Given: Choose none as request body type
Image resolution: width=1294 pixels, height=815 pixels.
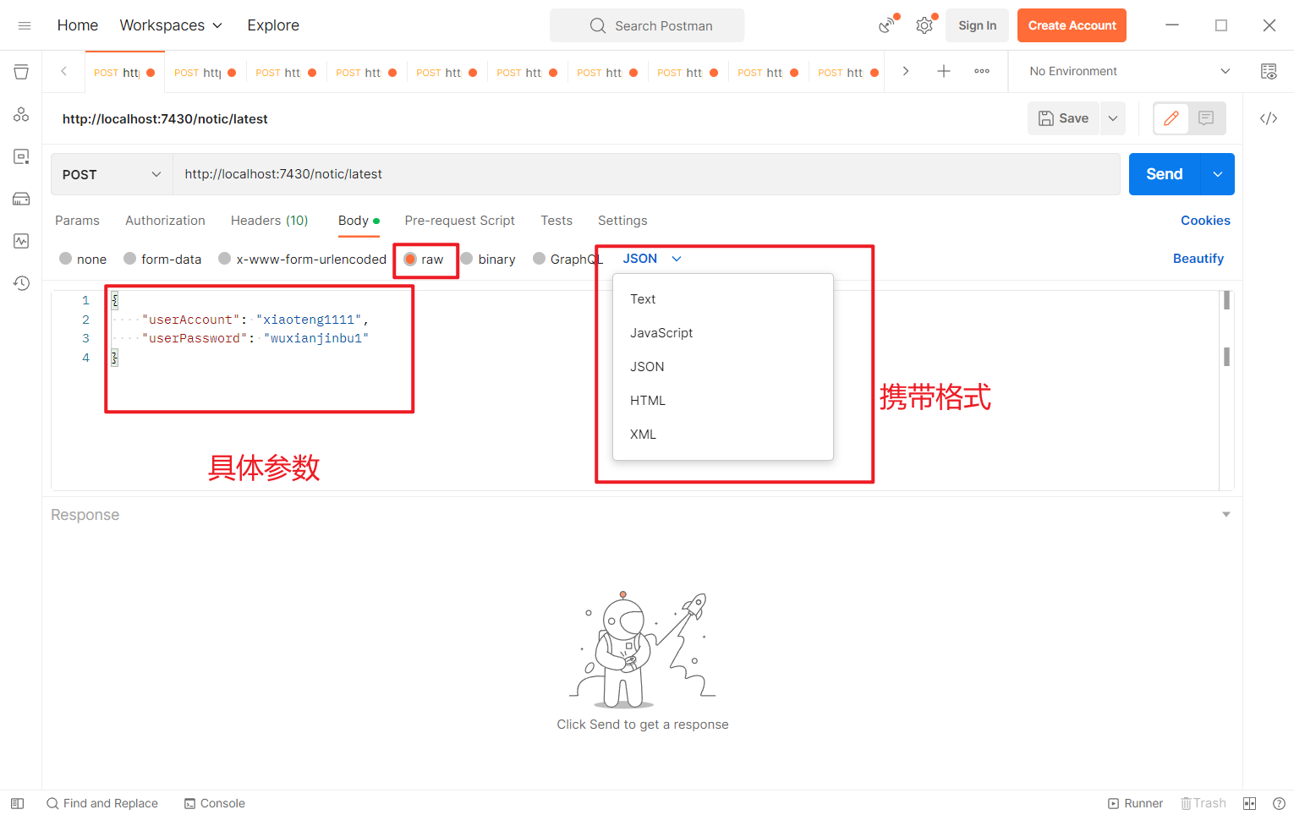Looking at the screenshot, I should point(90,259).
